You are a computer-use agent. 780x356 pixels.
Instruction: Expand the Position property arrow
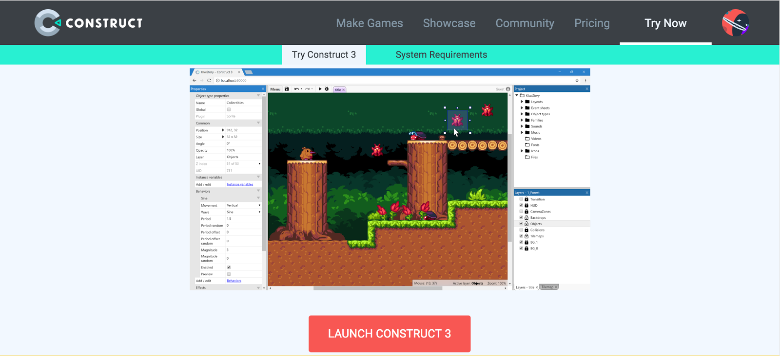[223, 130]
